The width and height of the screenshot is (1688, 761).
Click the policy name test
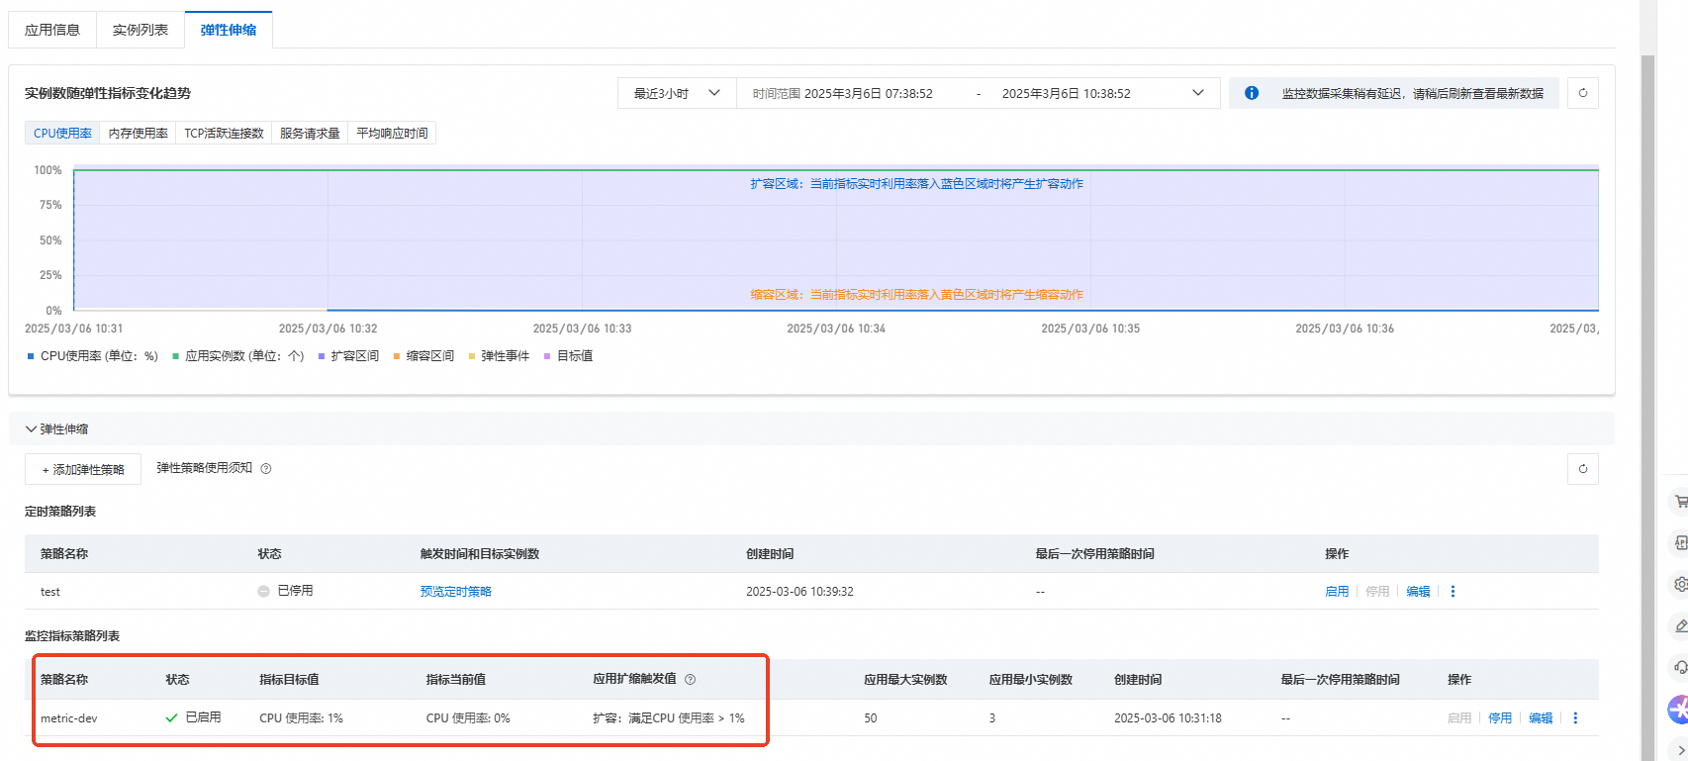[x=50, y=592]
